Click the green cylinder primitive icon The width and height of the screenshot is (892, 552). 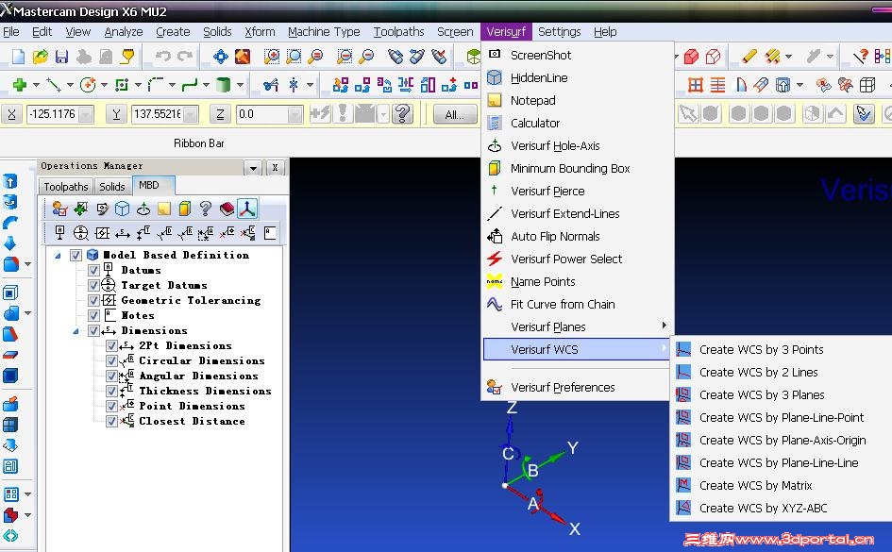click(223, 85)
